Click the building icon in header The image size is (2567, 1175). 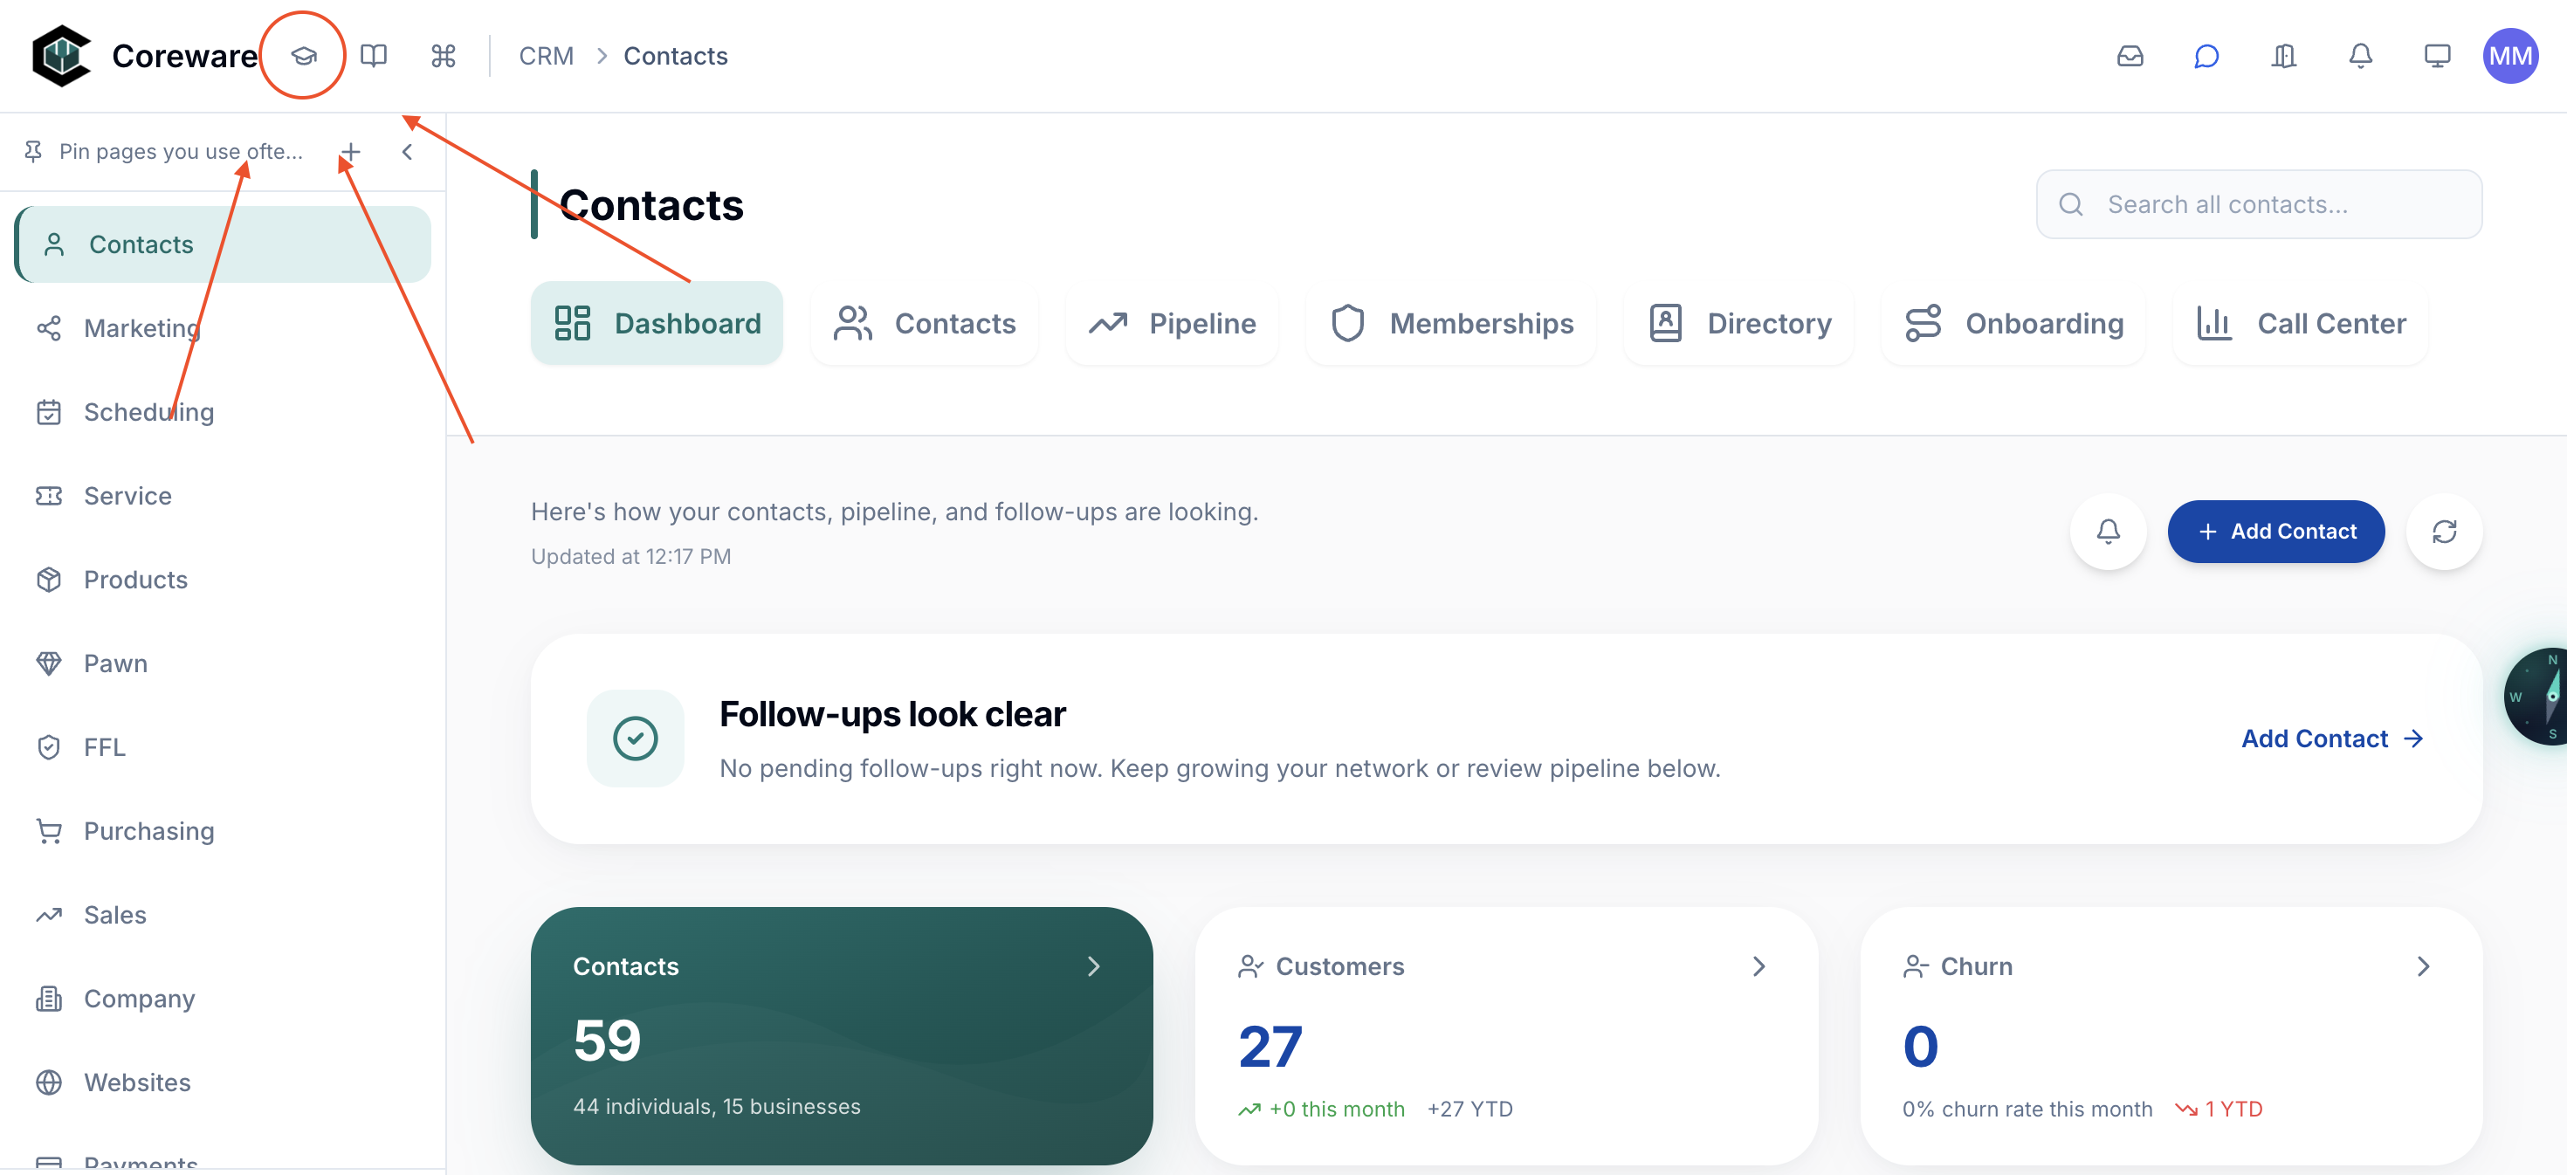(2284, 56)
